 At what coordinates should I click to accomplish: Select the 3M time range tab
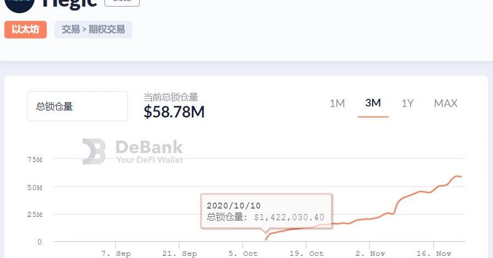pos(373,103)
